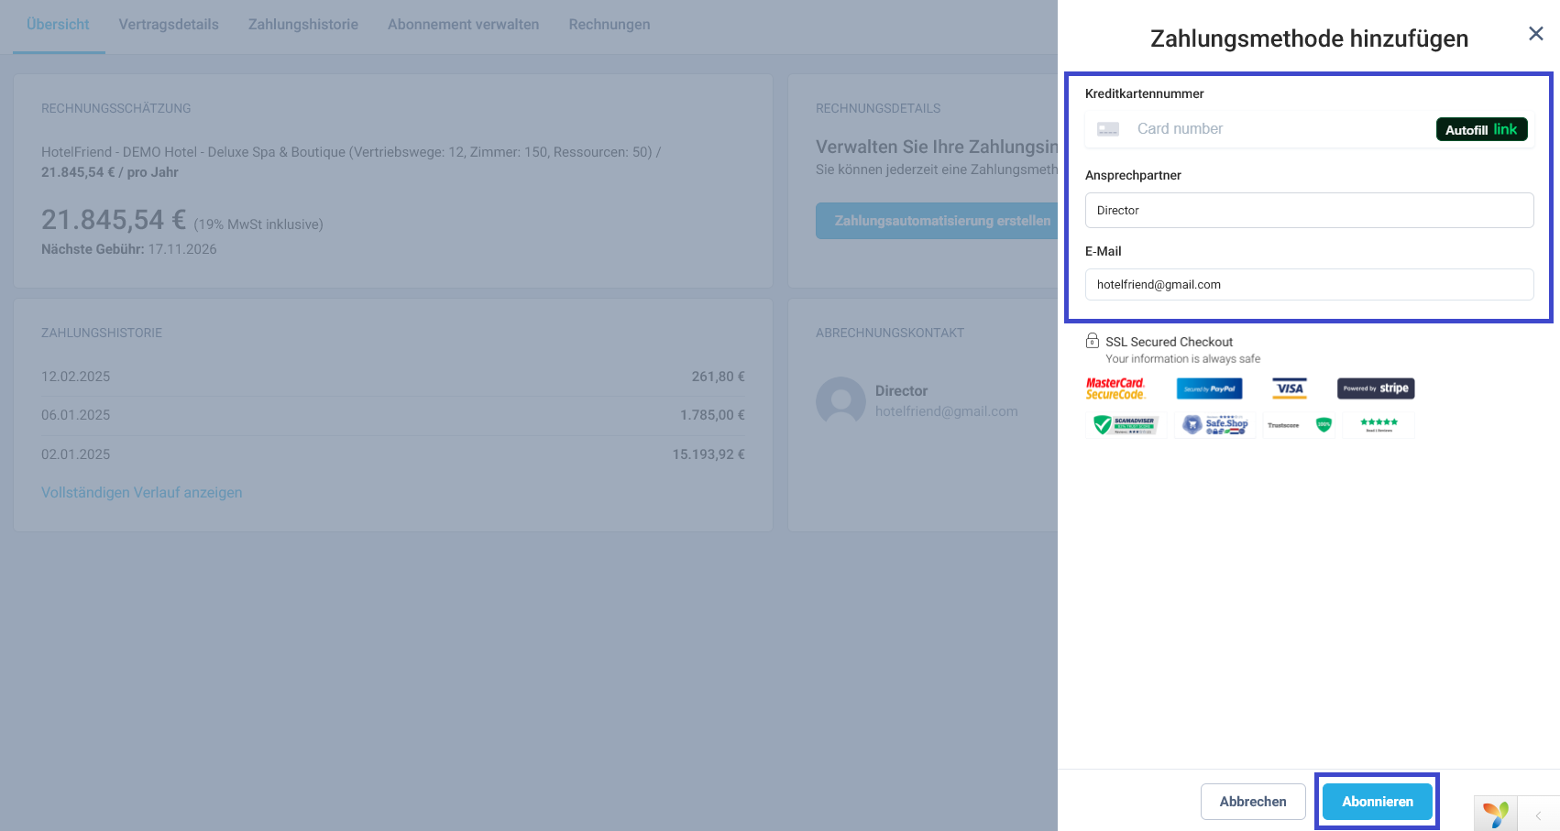Open the Übersicht tab
The width and height of the screenshot is (1560, 831).
click(58, 25)
